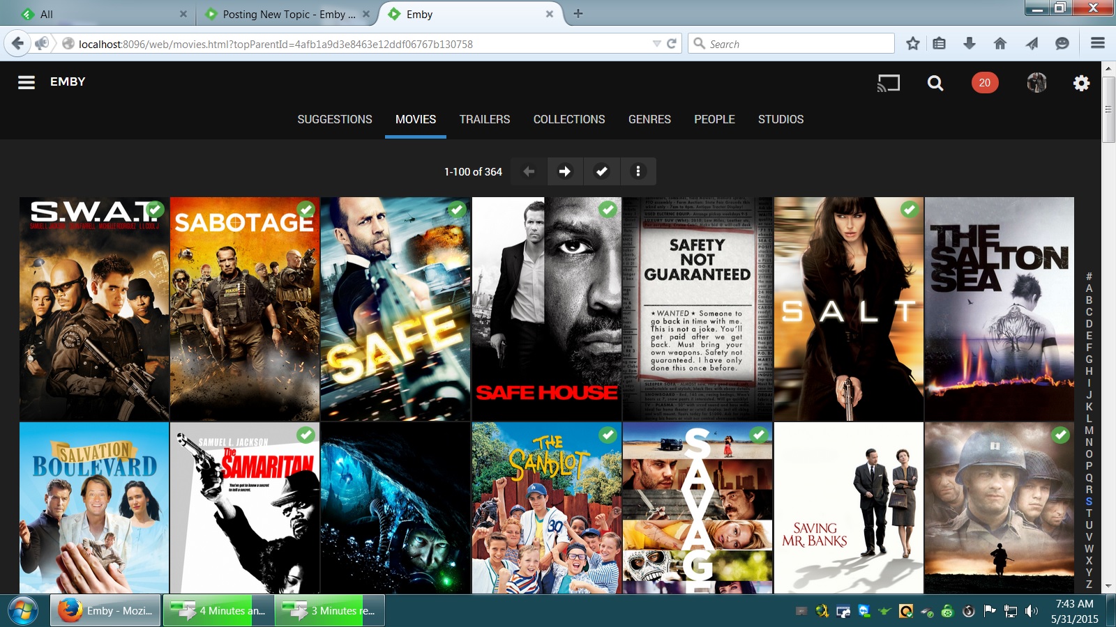Click the volume speaker tray icon
The image size is (1116, 627).
point(1032,611)
